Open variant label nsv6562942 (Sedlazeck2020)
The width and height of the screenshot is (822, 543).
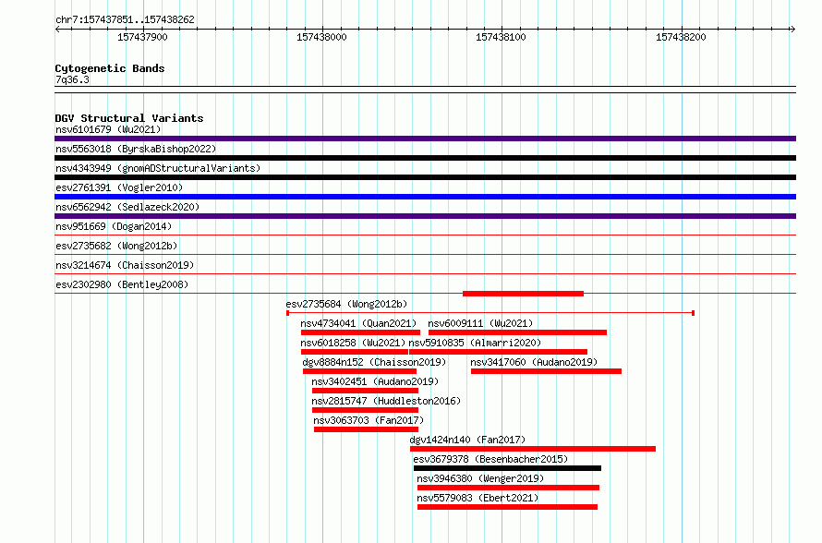[x=127, y=207]
